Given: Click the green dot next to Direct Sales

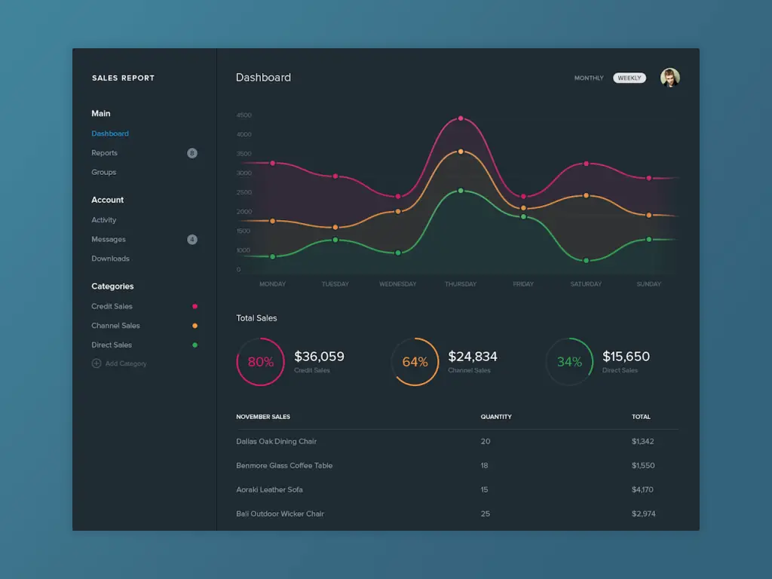Looking at the screenshot, I should [x=194, y=345].
